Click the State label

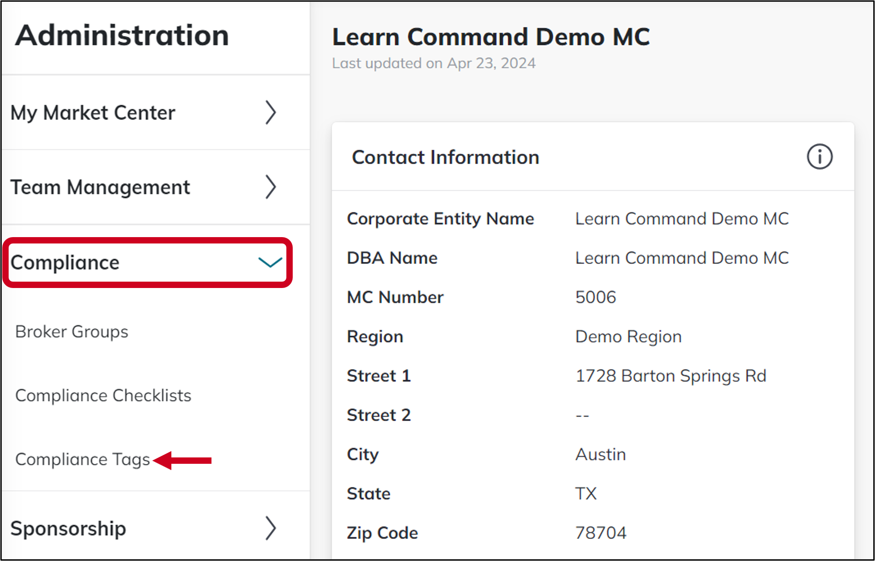(369, 494)
